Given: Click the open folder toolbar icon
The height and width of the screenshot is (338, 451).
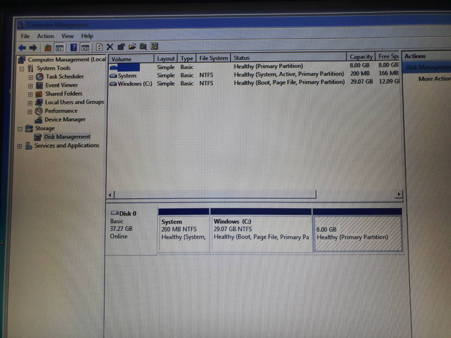Looking at the screenshot, I should pyautogui.click(x=132, y=47).
